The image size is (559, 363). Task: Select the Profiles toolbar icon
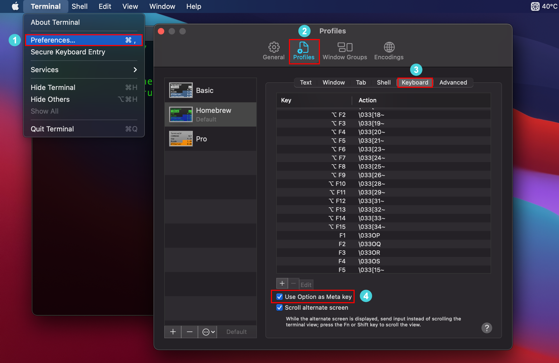click(304, 51)
